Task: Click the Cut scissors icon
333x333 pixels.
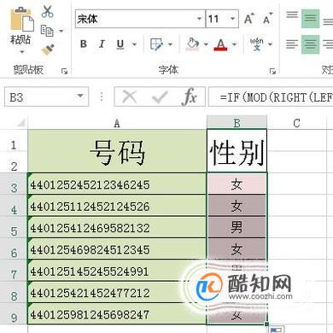Action: point(47,11)
